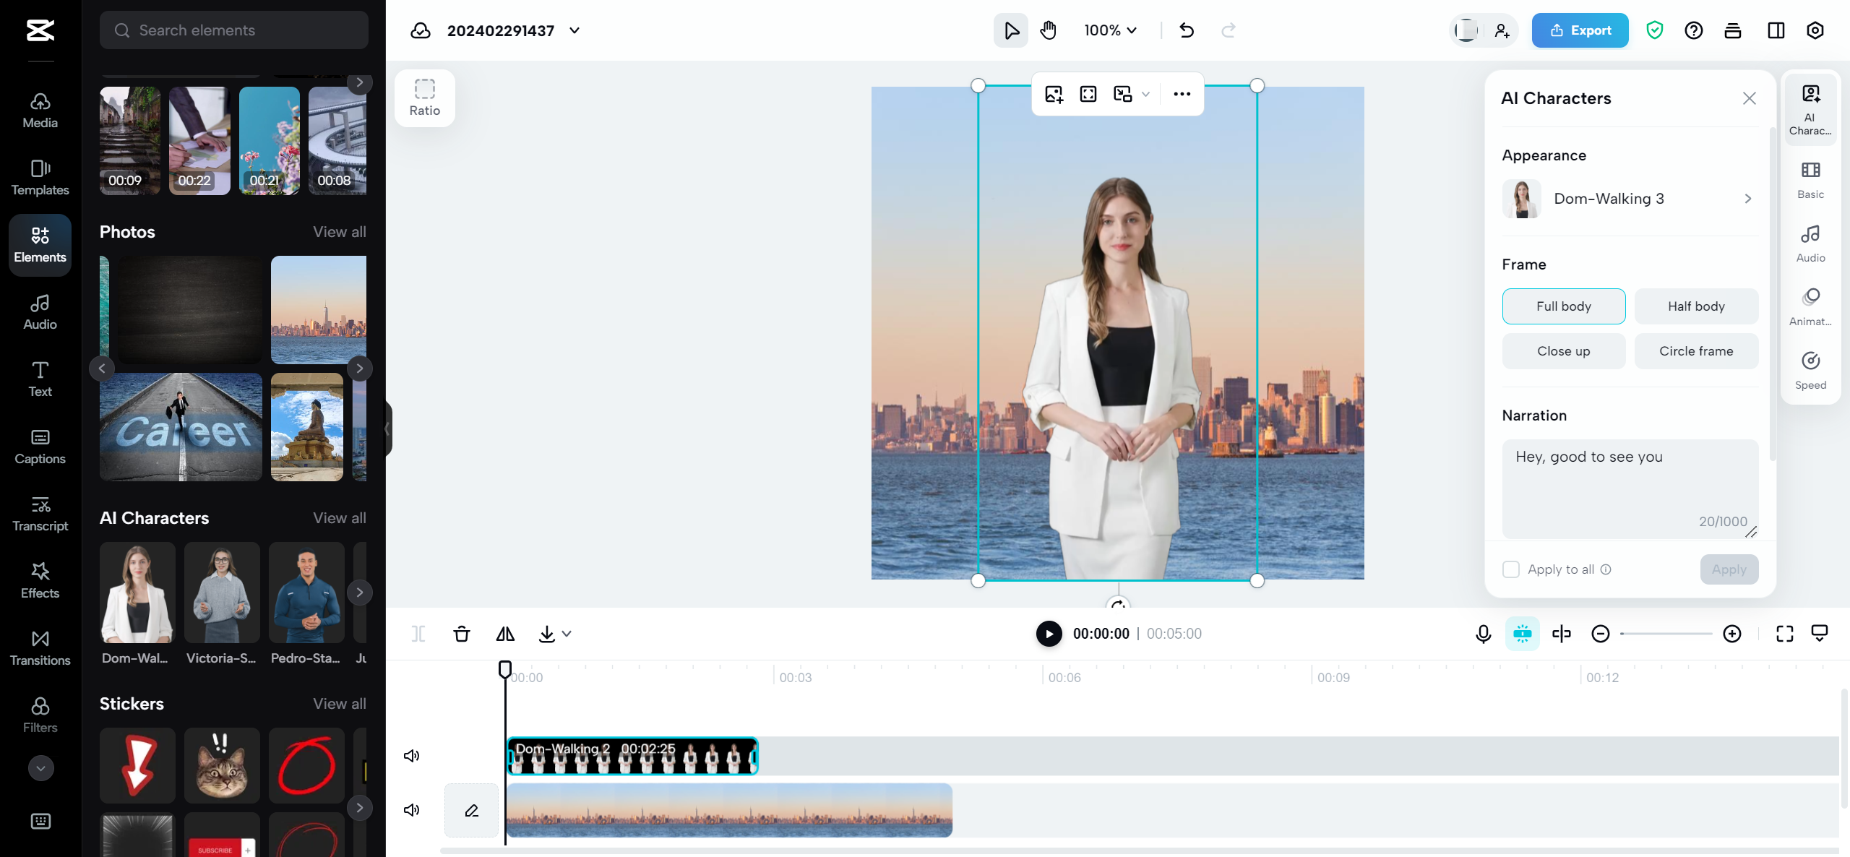This screenshot has height=857, width=1850.
Task: Open the Transitions panel
Action: click(x=40, y=647)
